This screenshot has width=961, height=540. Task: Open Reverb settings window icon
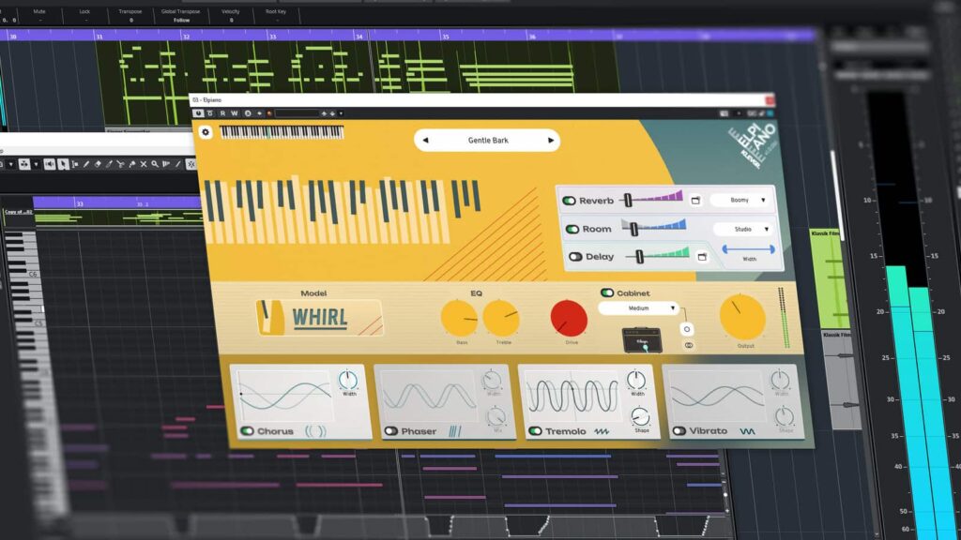[695, 201]
